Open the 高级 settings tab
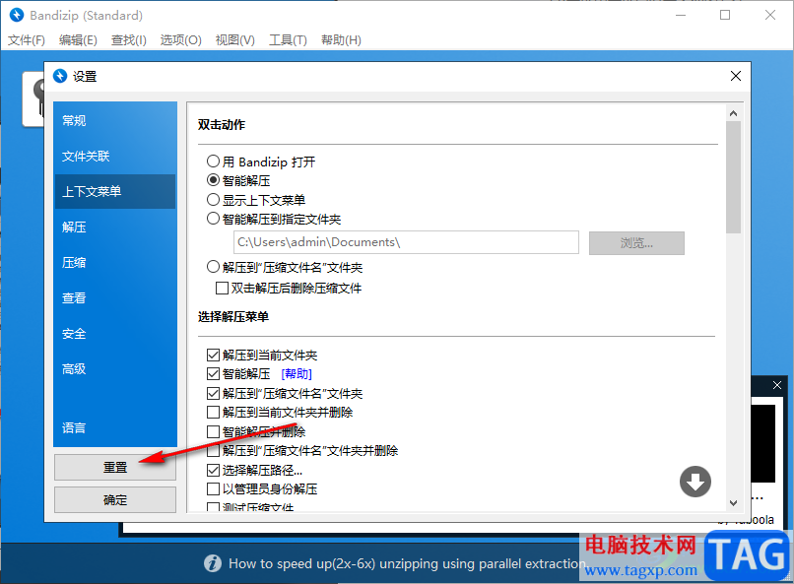Viewport: 794px width, 584px height. pos(115,369)
